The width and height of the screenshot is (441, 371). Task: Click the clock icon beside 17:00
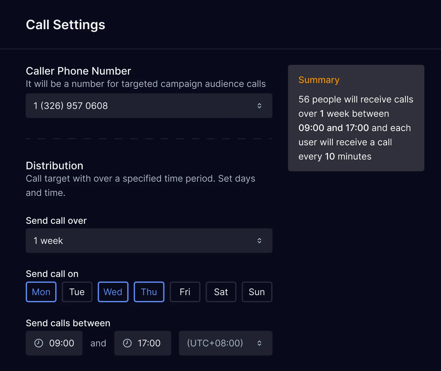[127, 343]
